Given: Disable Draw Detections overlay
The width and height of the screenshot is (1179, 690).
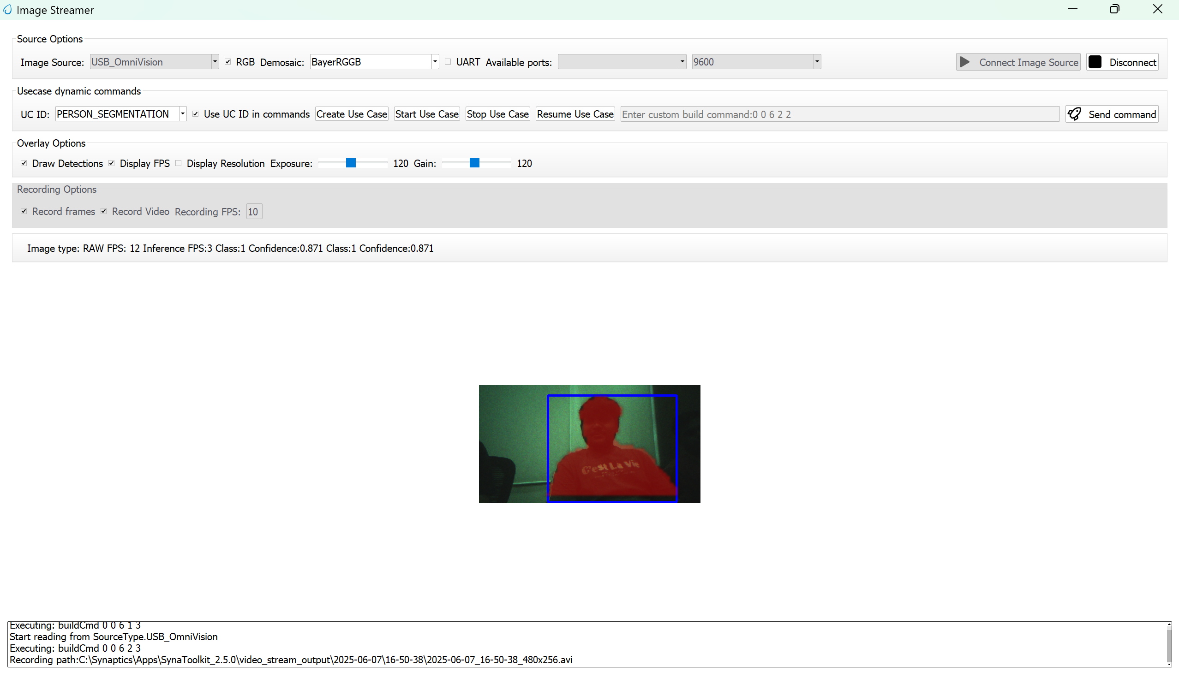Looking at the screenshot, I should click(x=24, y=163).
